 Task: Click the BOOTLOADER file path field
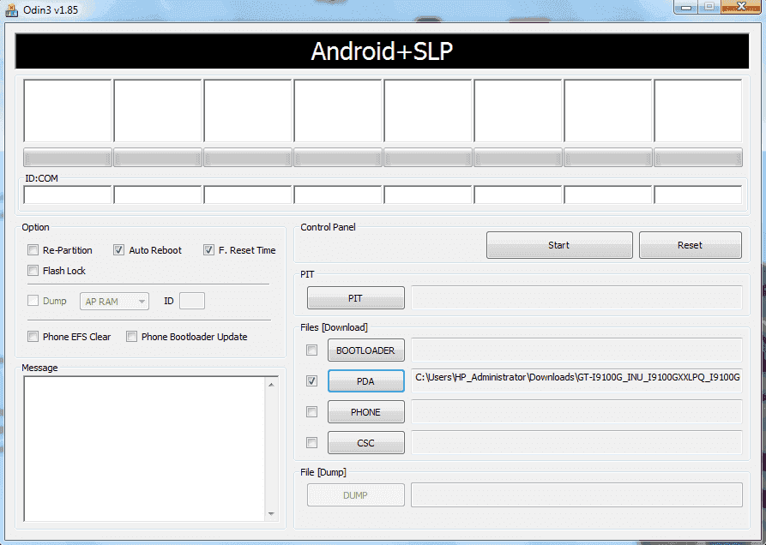pos(577,350)
